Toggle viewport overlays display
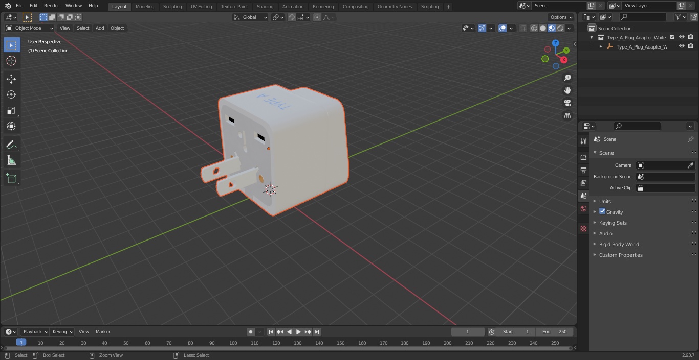The image size is (699, 360). point(503,28)
